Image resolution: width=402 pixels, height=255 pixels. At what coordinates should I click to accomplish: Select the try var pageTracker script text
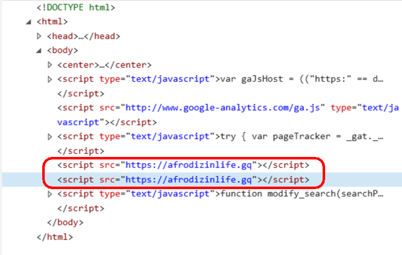click(x=302, y=136)
